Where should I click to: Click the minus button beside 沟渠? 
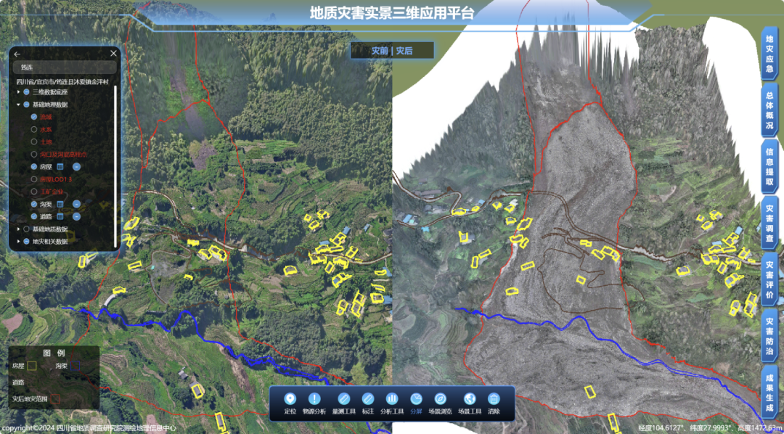(x=76, y=204)
